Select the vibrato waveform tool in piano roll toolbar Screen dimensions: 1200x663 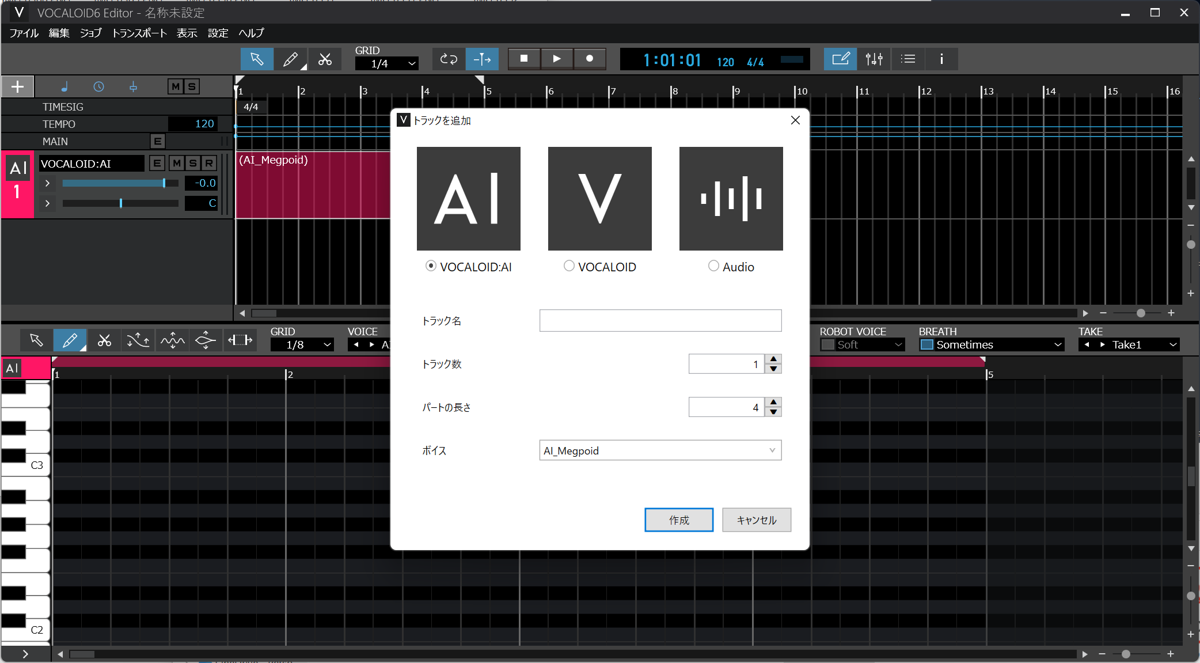click(x=172, y=340)
